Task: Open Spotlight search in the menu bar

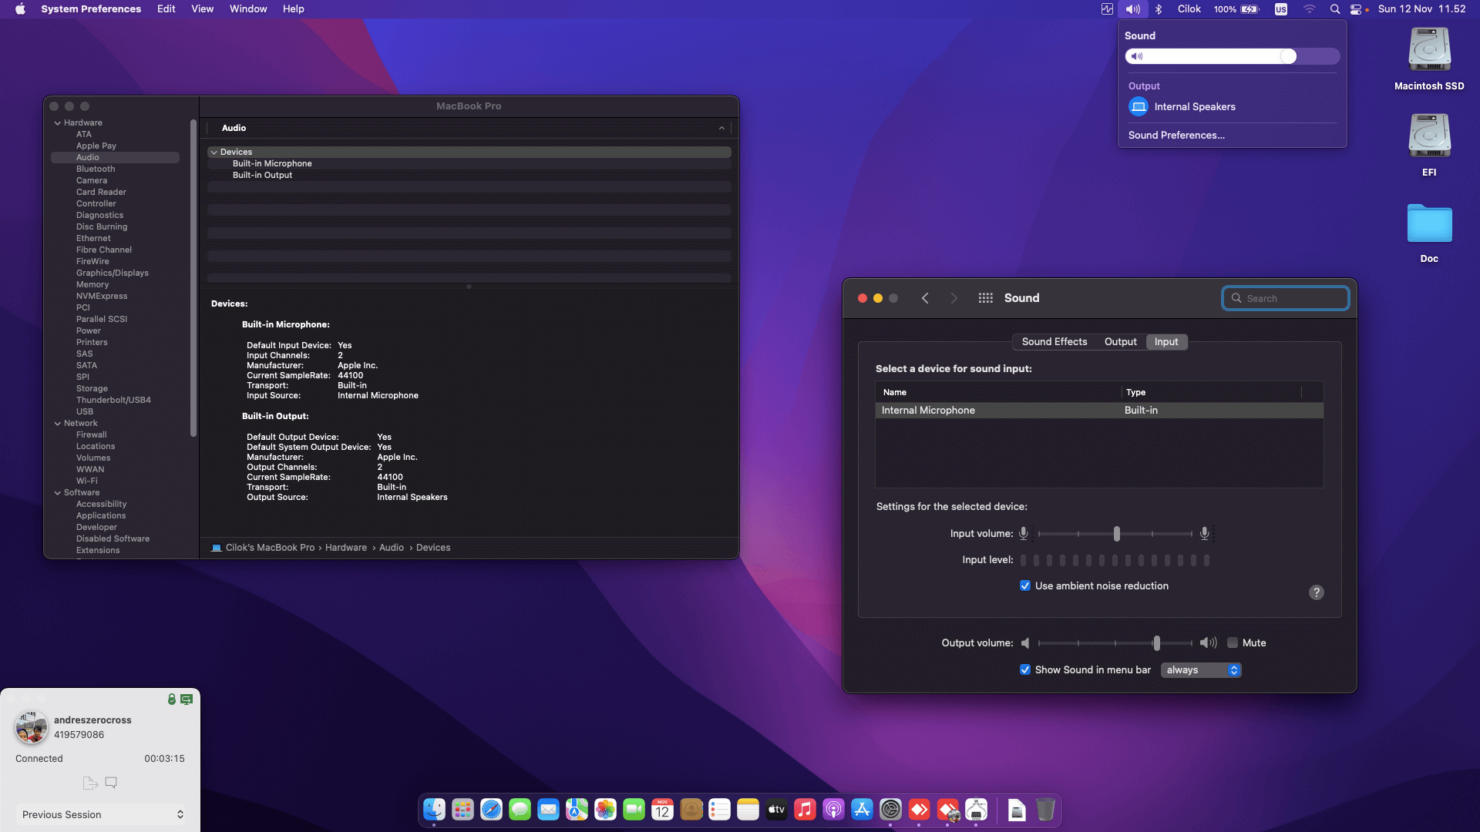Action: [1335, 9]
